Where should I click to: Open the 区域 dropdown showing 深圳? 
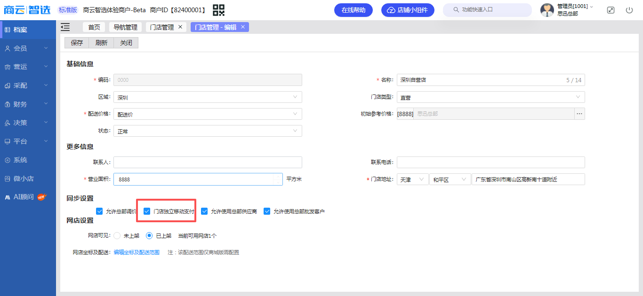click(208, 97)
